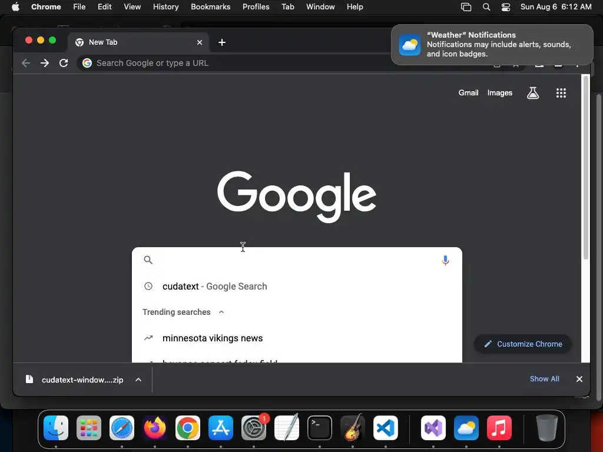603x452 pixels.
Task: Open the Chrome application menu
Action: [x=46, y=7]
